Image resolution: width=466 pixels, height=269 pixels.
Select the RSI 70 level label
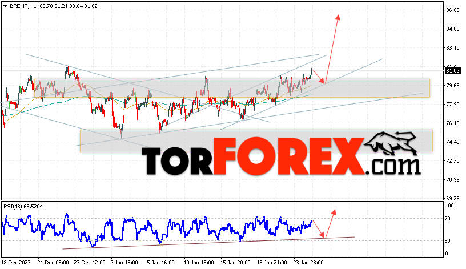448,219
